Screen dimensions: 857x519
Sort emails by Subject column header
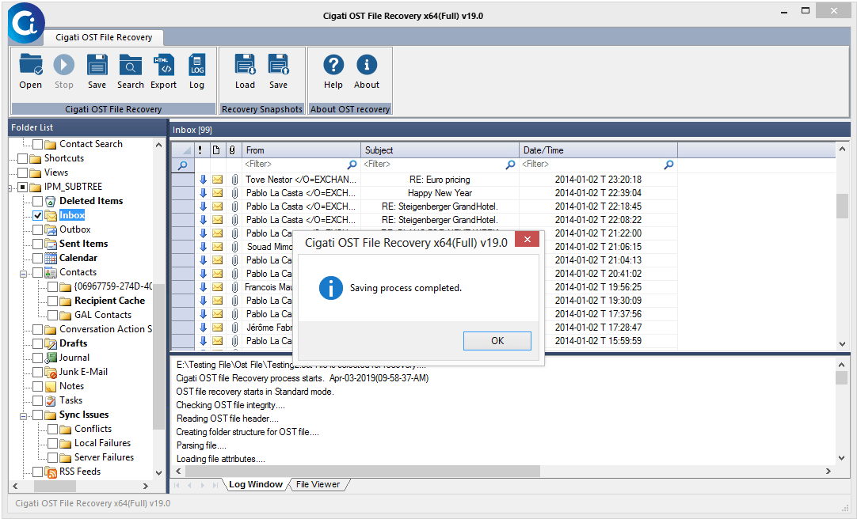440,150
